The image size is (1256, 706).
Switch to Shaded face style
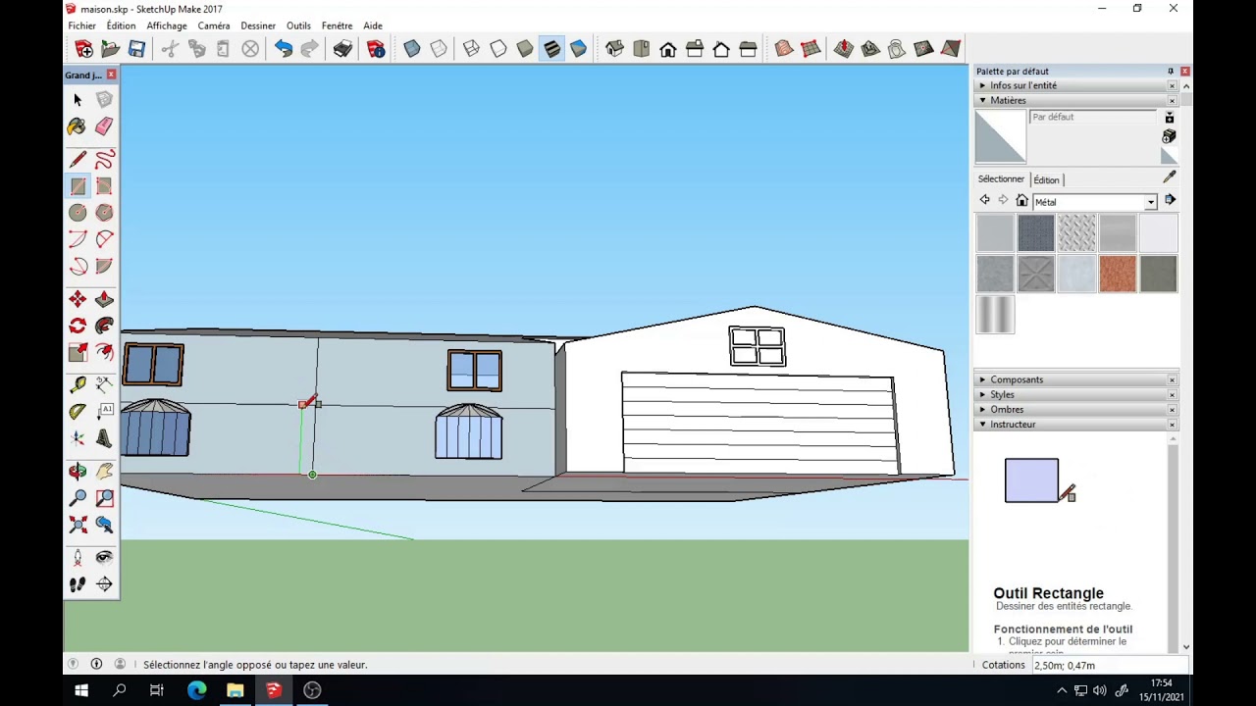[525, 49]
